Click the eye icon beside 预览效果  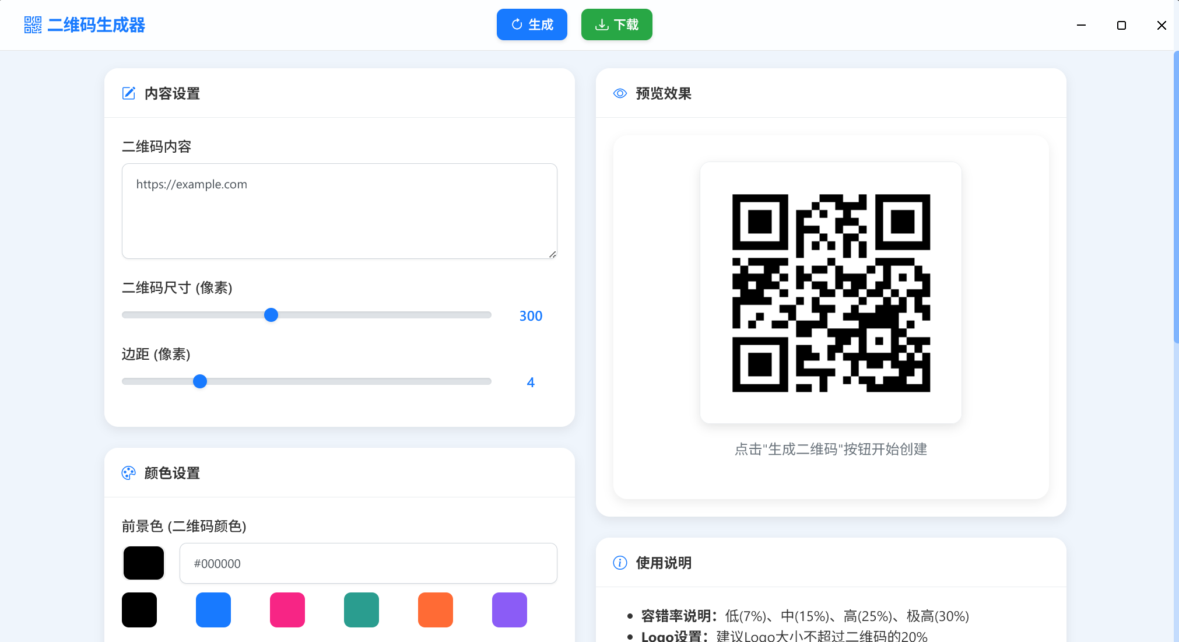(620, 93)
